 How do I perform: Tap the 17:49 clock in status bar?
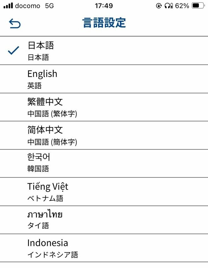pyautogui.click(x=104, y=6)
